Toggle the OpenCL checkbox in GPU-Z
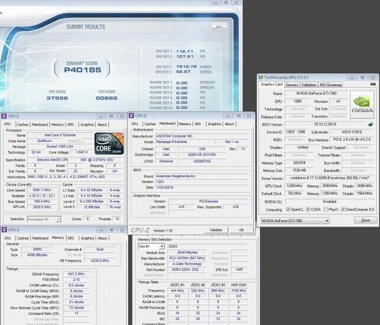380x325 pixels. (288, 209)
